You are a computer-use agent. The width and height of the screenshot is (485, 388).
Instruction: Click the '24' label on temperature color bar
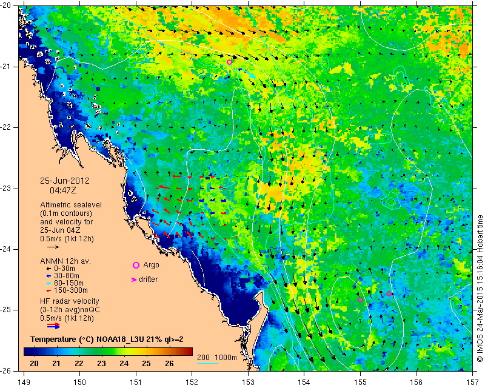coord(124,363)
